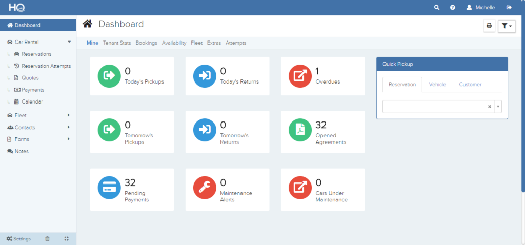Switch to the Tenant Stats tab
This screenshot has width=525, height=245.
117,43
